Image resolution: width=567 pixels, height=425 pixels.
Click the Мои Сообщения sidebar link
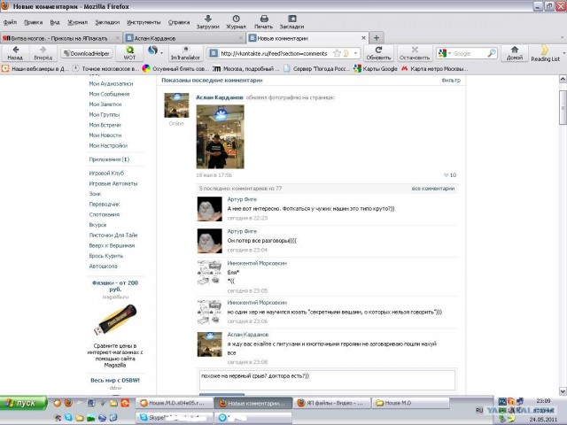(x=109, y=94)
